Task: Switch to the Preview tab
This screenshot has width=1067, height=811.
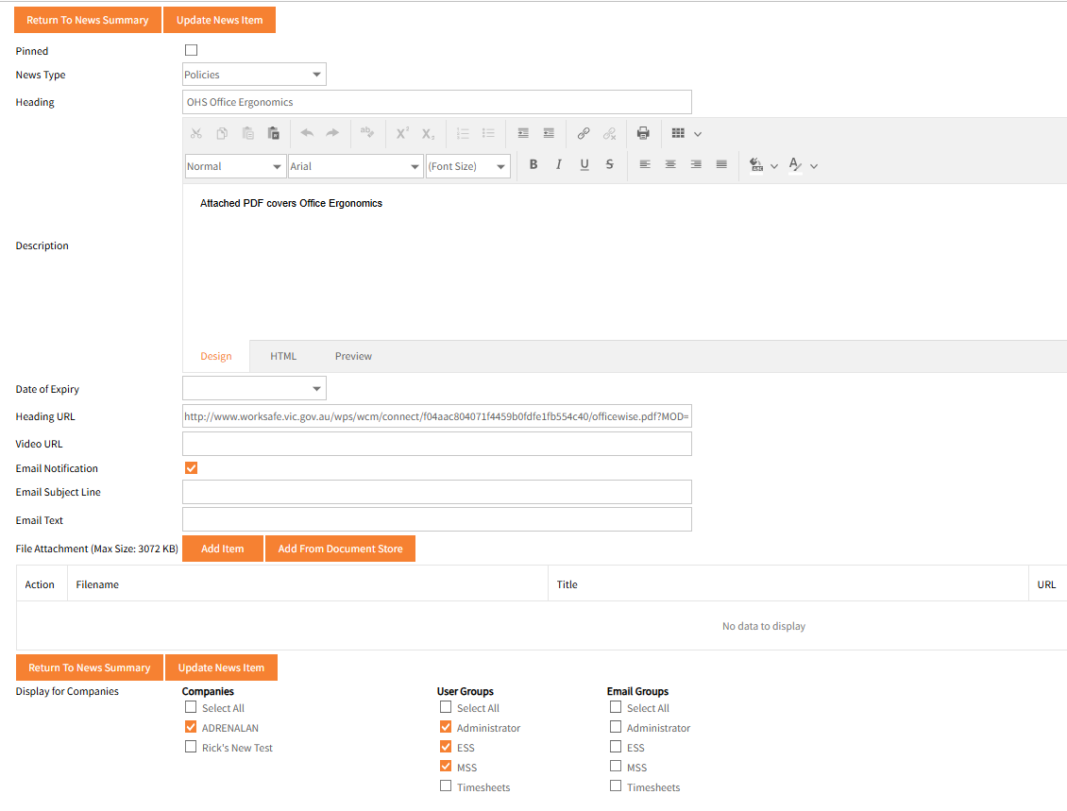Action: coord(353,356)
